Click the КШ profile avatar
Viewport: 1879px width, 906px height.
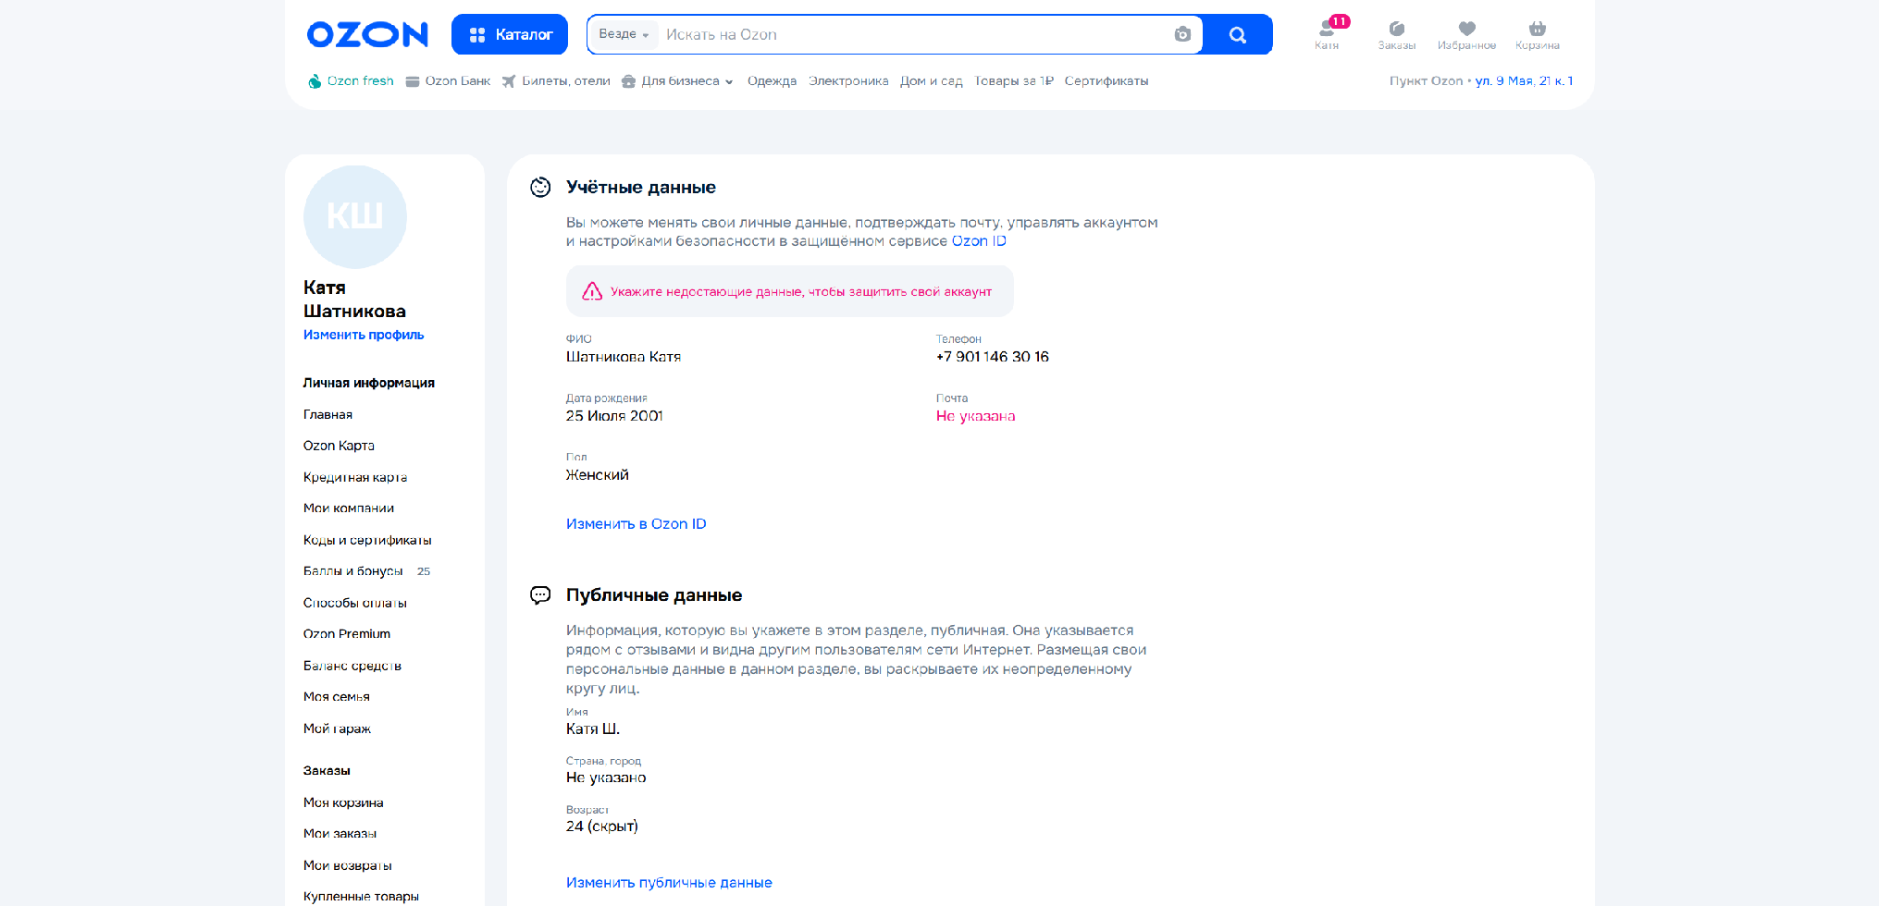pos(355,217)
